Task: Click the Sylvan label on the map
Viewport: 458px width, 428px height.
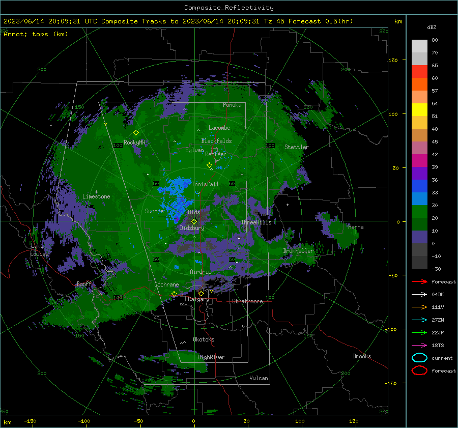Action: [x=194, y=150]
